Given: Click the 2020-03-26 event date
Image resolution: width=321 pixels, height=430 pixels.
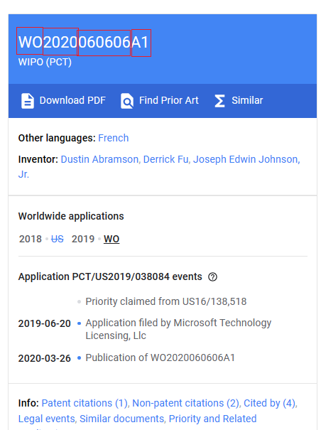Looking at the screenshot, I should tap(45, 358).
